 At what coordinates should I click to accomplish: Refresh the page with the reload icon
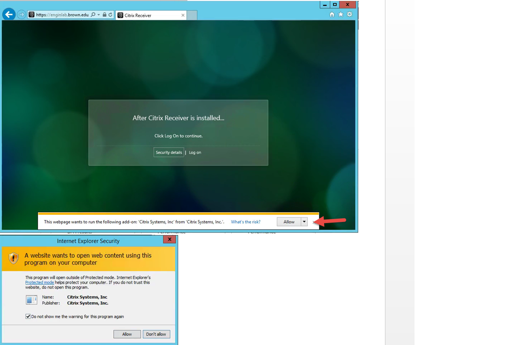tap(111, 15)
